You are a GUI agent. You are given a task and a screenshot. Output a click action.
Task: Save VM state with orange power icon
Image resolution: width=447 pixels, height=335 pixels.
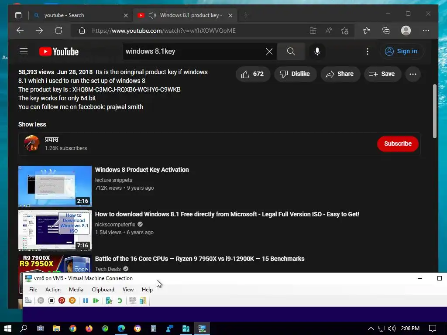point(72,301)
